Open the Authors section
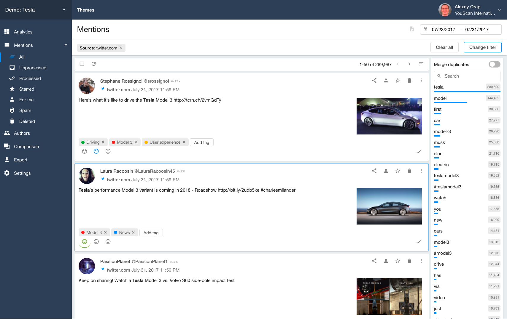This screenshot has width=507, height=319. tap(22, 133)
